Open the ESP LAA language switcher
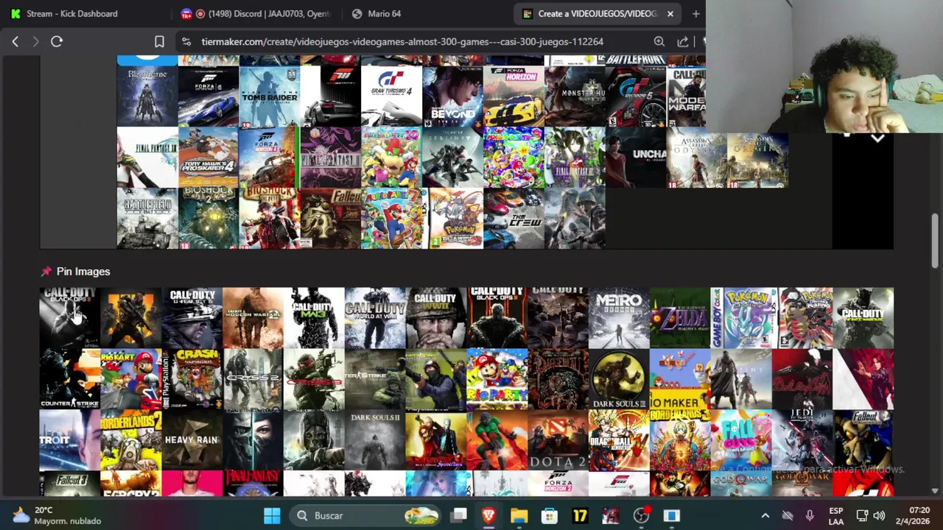This screenshot has width=943, height=530. (x=836, y=516)
